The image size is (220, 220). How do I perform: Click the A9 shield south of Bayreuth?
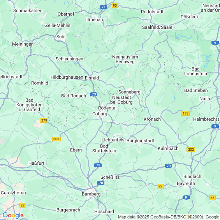click(x=186, y=197)
